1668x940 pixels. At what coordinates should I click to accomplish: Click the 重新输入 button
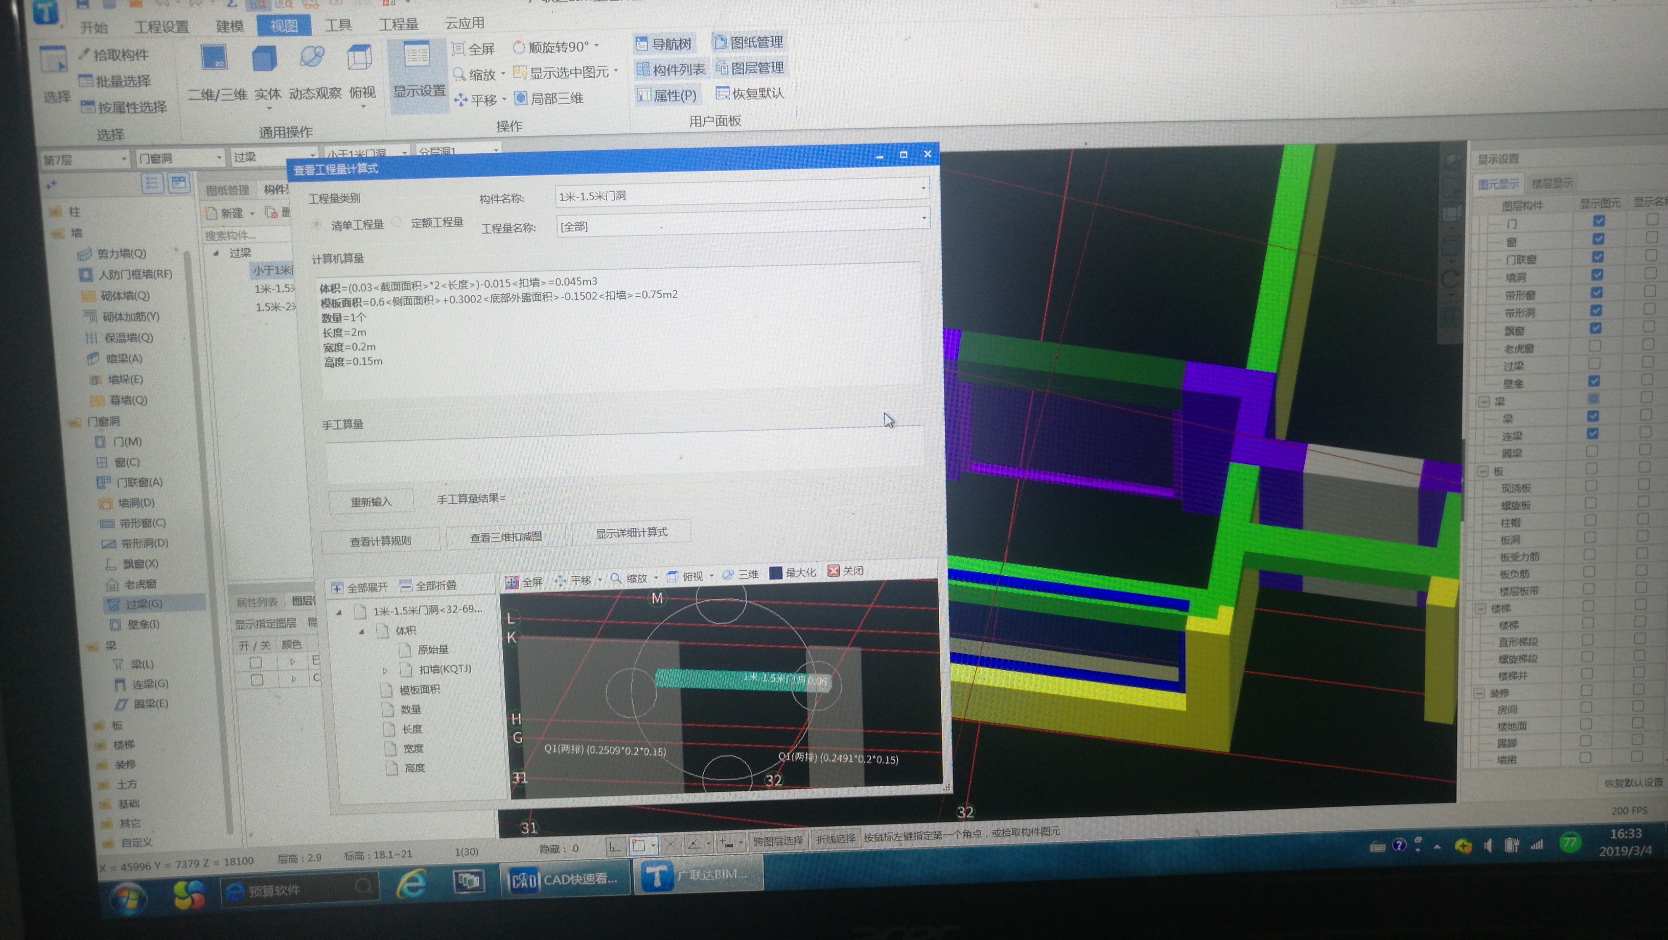pos(371,502)
